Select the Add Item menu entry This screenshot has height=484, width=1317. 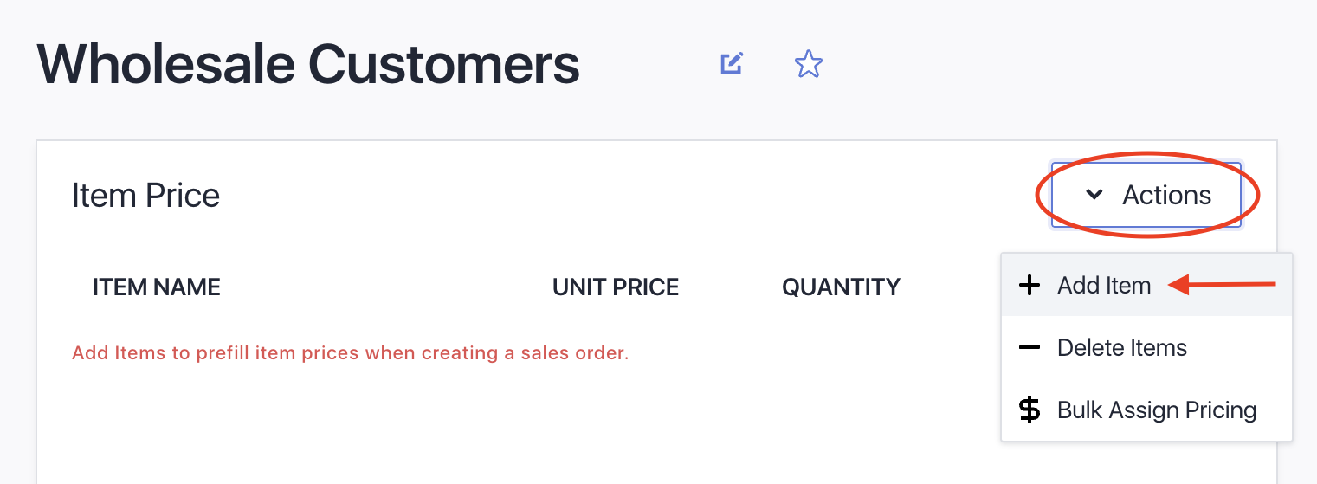[x=1104, y=286]
